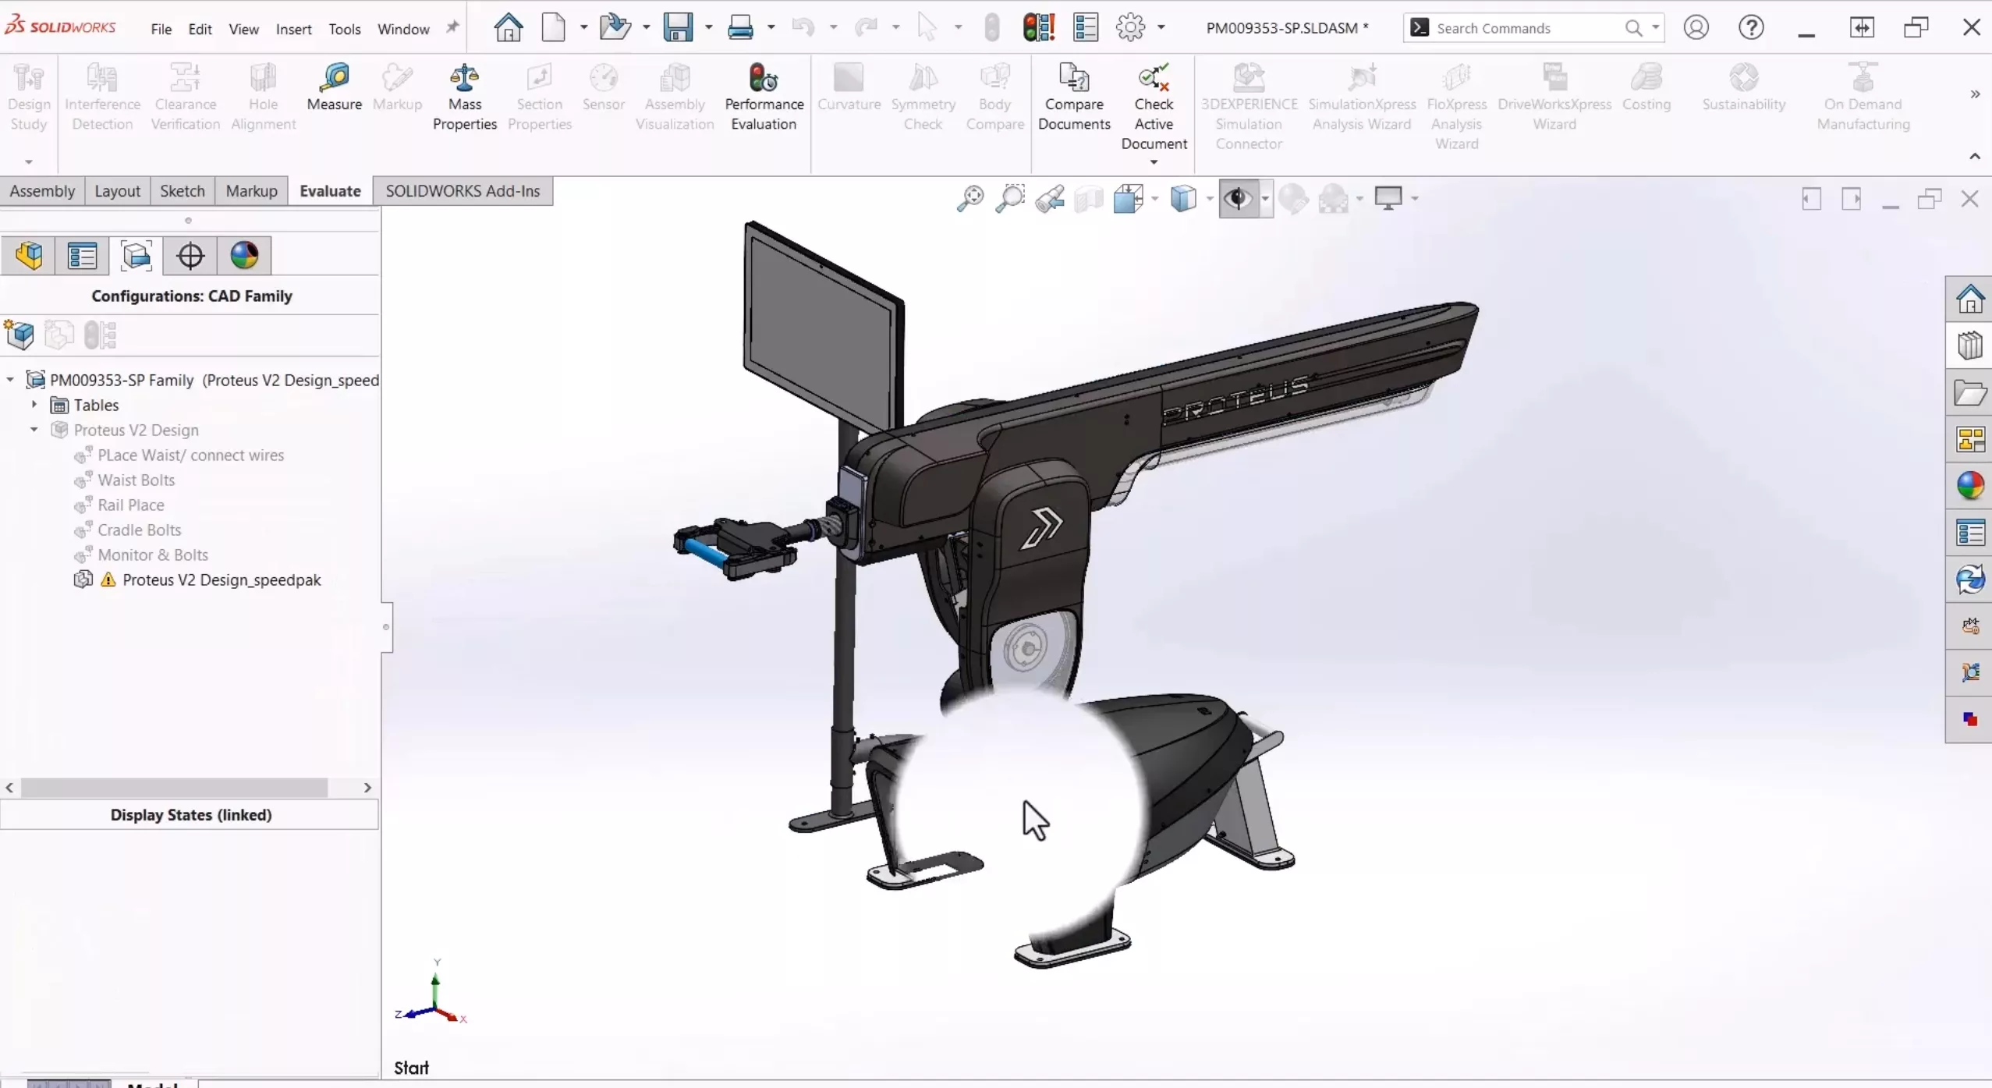This screenshot has height=1088, width=1992.
Task: Switch to the Layout tab
Action: (x=117, y=191)
